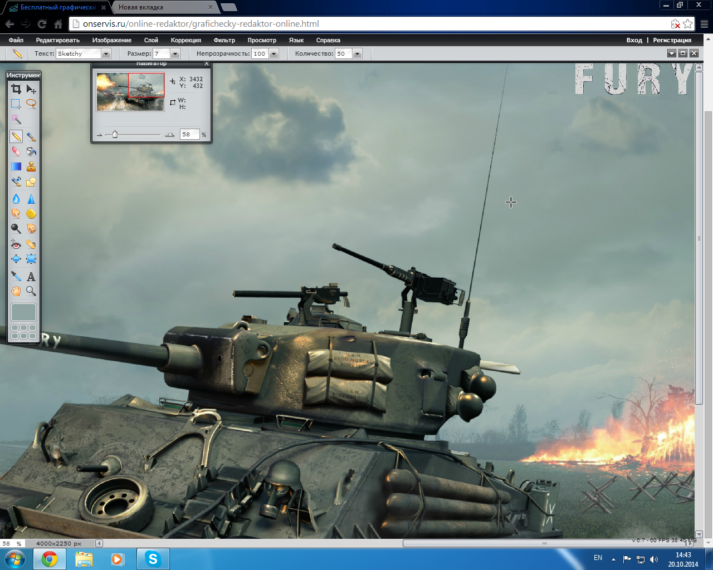Open the Текст brush style dropdown
Image resolution: width=713 pixels, height=570 pixels.
(106, 53)
